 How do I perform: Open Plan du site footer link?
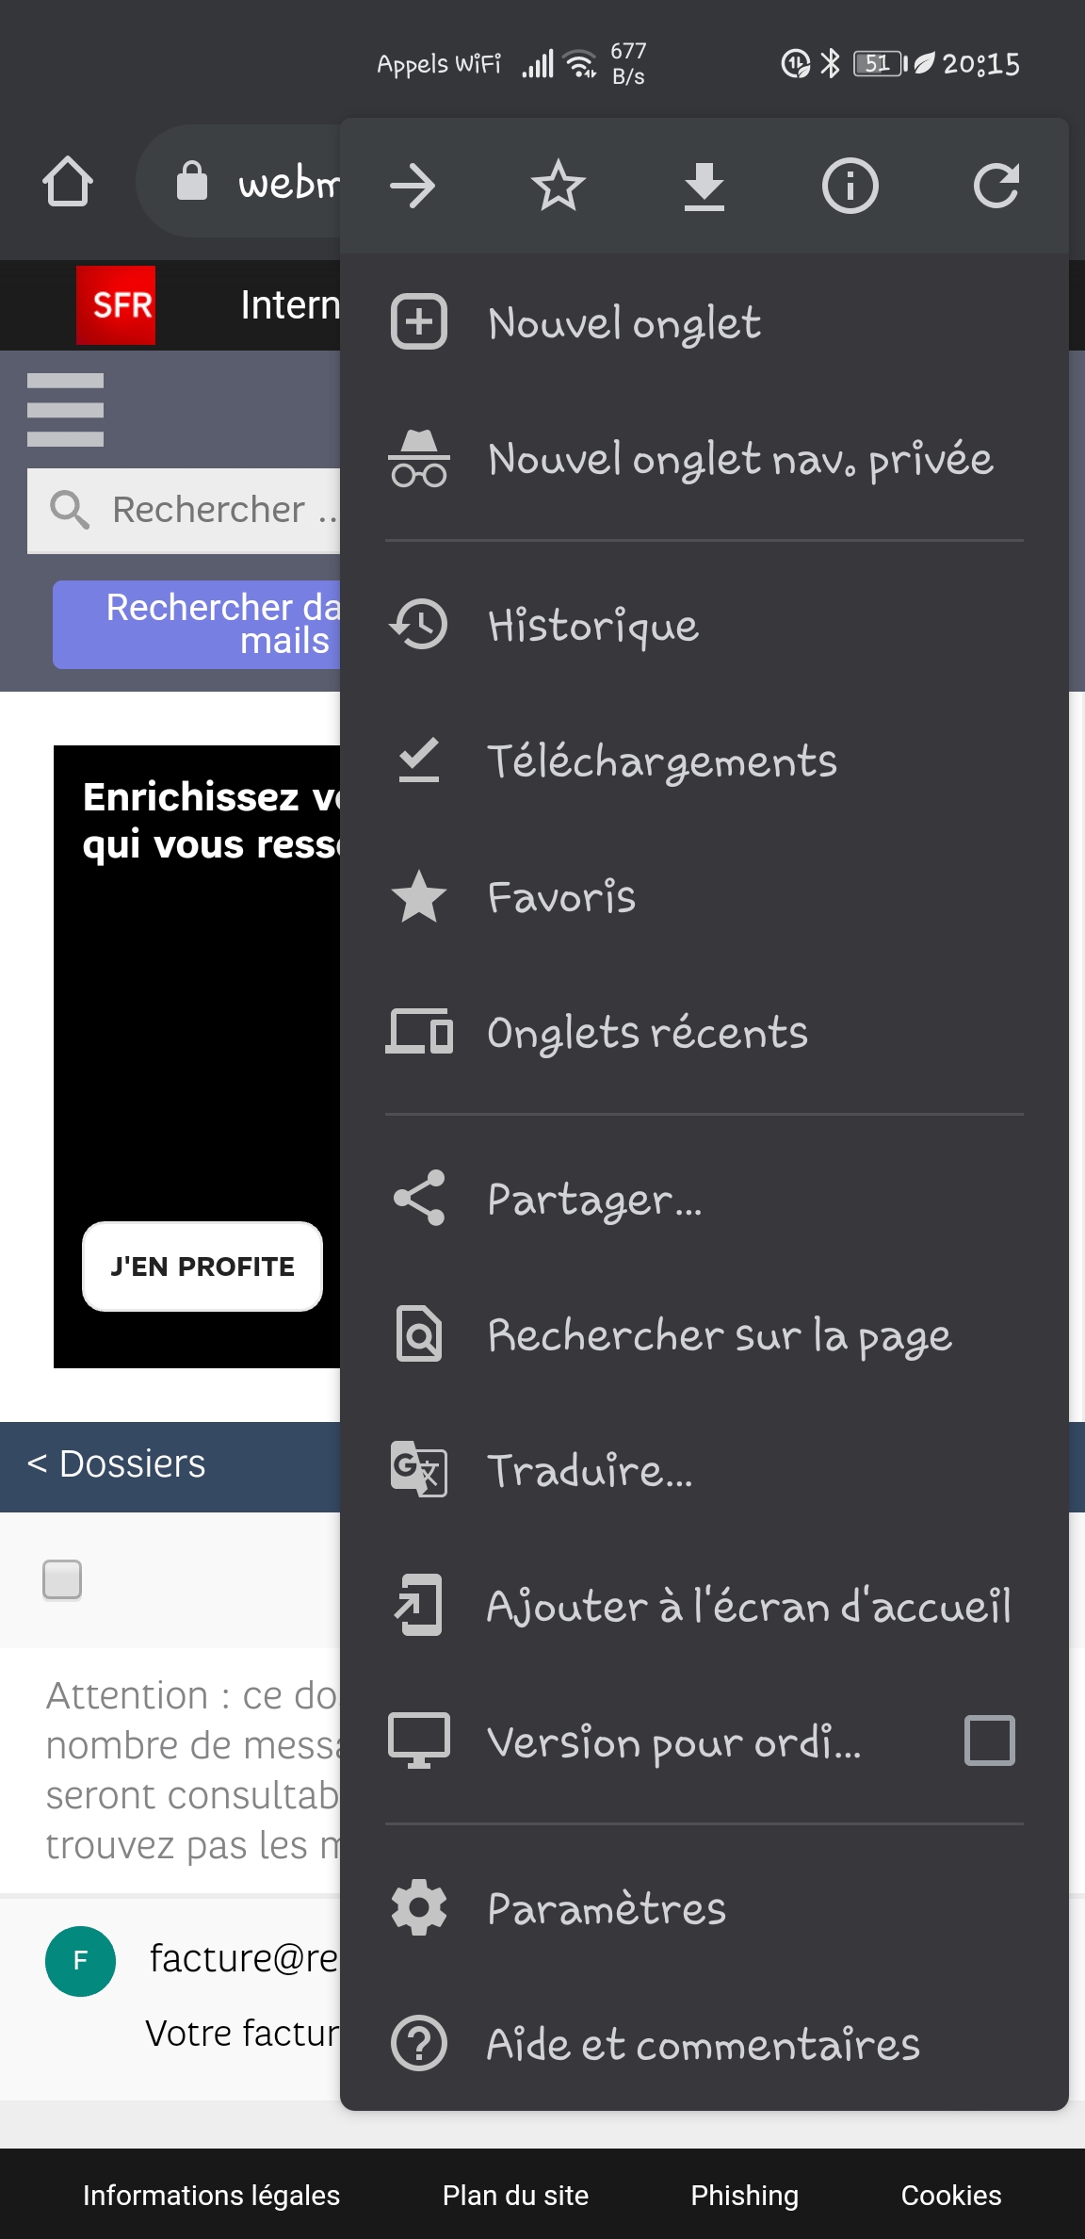point(515,2195)
